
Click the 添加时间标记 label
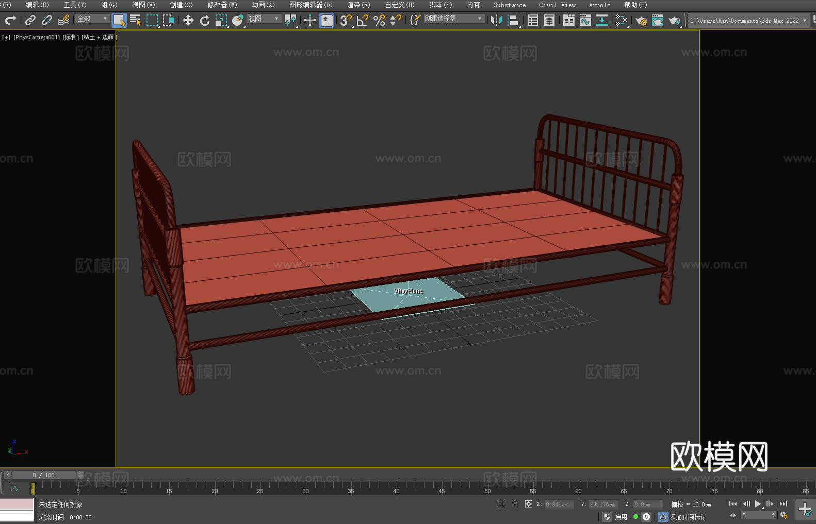point(688,517)
